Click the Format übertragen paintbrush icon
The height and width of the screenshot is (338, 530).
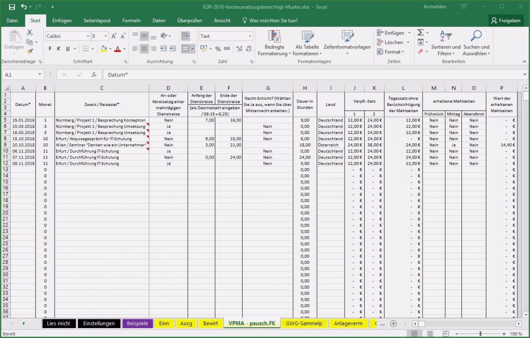(x=30, y=52)
